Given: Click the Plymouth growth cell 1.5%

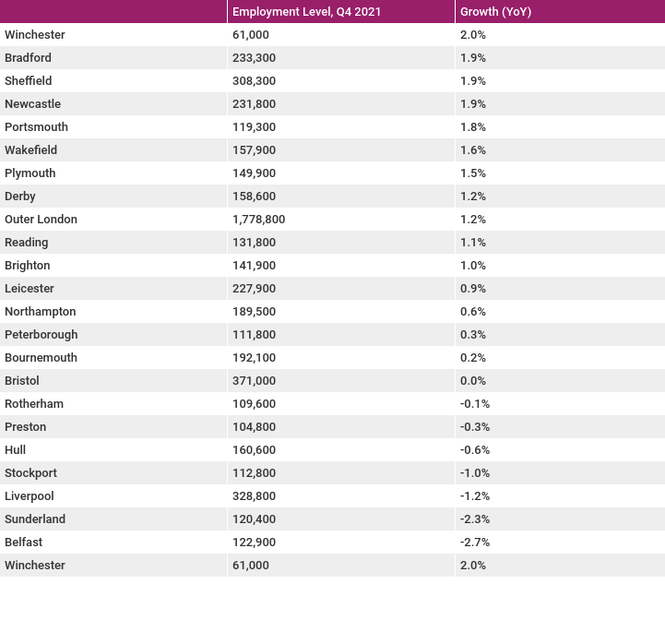Looking at the screenshot, I should tap(473, 173).
